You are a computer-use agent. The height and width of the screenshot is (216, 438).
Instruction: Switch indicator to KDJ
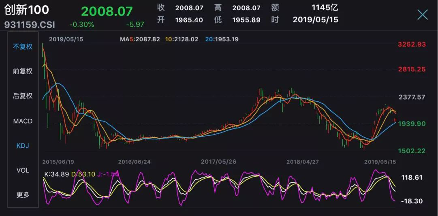pos(23,145)
